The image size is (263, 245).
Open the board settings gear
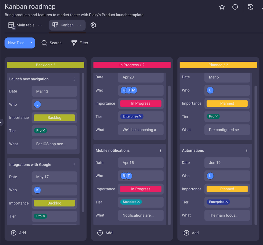[93, 25]
